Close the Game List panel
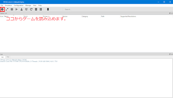The width and height of the screenshot is (173, 98). click(x=172, y=13)
